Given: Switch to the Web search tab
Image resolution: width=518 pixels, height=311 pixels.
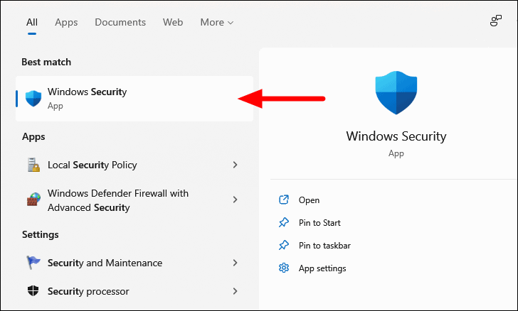Looking at the screenshot, I should point(173,23).
